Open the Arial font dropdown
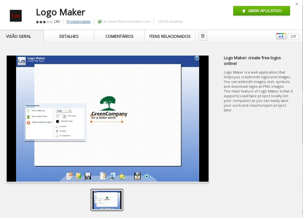303x218 pixels. (64, 111)
